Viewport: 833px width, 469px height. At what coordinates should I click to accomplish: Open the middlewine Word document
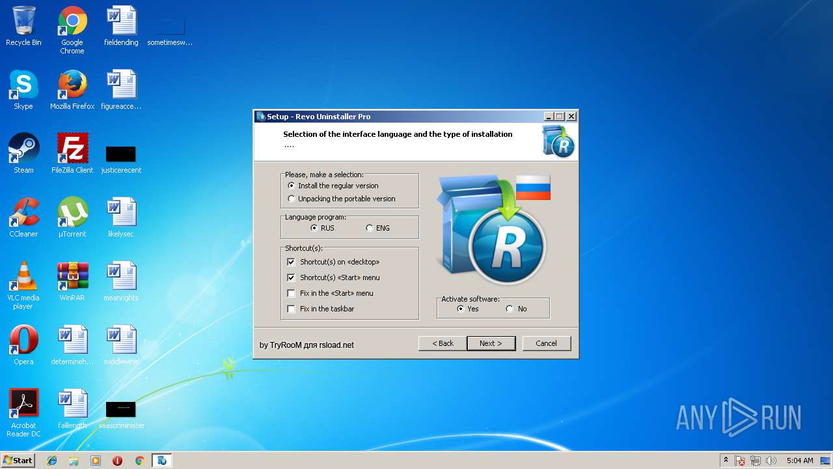[x=121, y=345]
